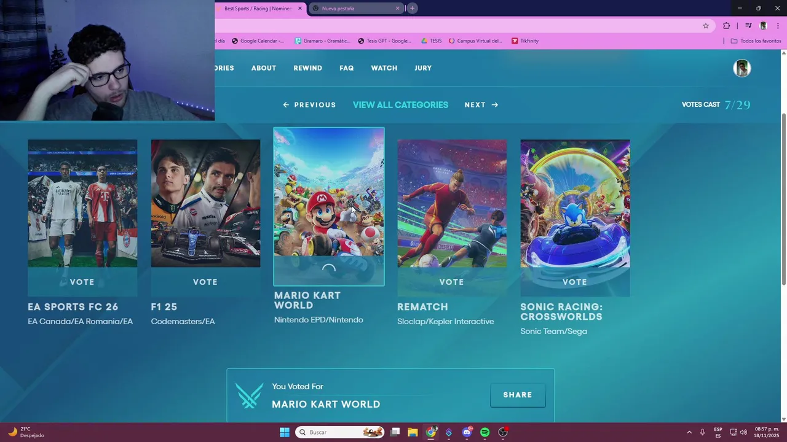Open the TESIS Drive bookmark

[x=431, y=41]
